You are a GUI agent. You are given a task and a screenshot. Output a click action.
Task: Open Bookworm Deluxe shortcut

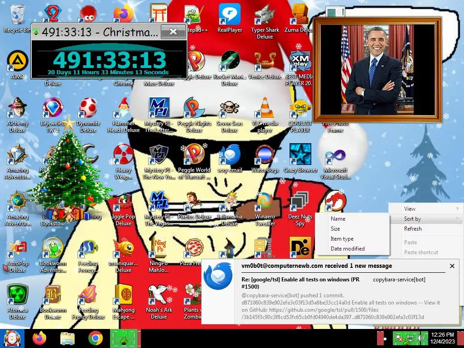click(53, 302)
